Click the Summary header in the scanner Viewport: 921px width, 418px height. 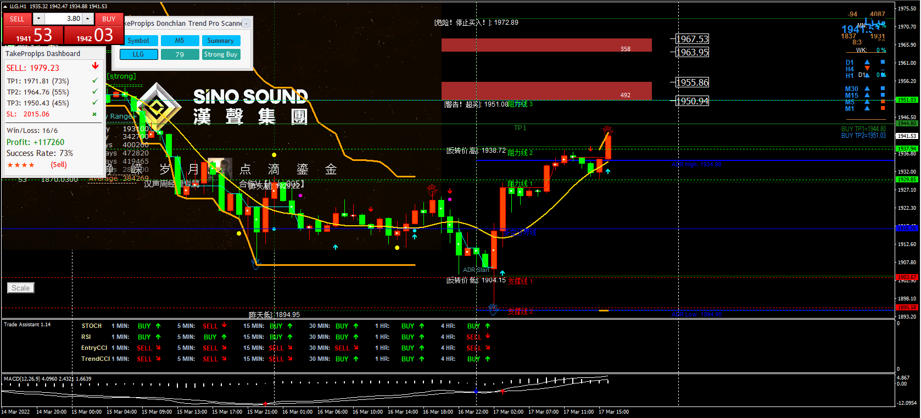coord(221,41)
